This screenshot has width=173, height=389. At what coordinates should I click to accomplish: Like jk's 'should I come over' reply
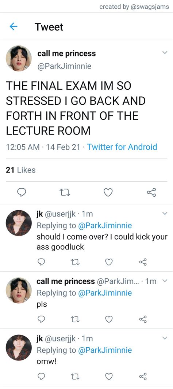point(109,262)
